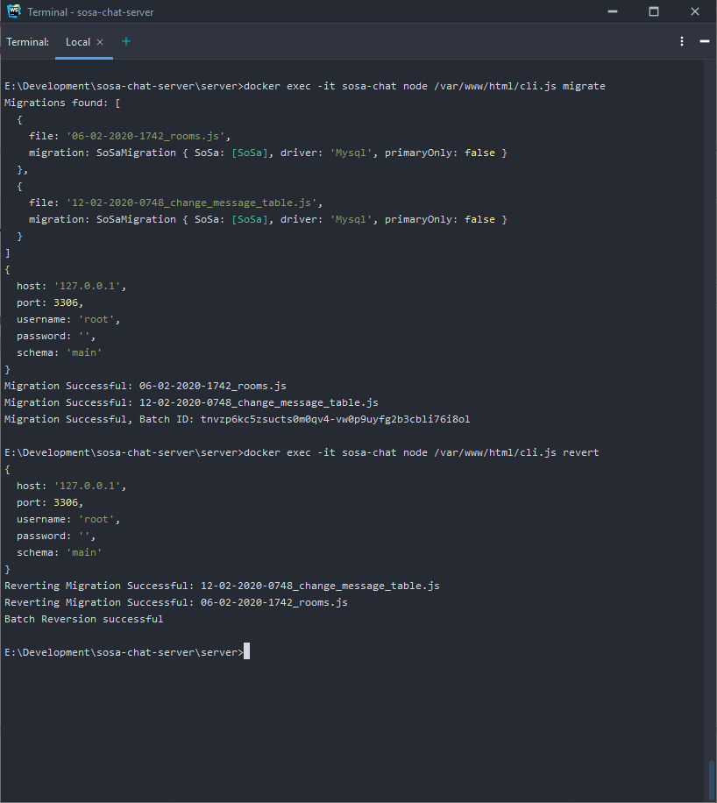Click 'Reverting Migration Successful: 12-02-2020-0748' line
Viewport: 717px width, 803px height.
click(223, 586)
